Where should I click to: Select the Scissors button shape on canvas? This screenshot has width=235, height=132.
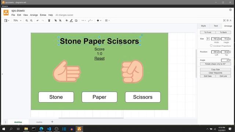click(143, 97)
